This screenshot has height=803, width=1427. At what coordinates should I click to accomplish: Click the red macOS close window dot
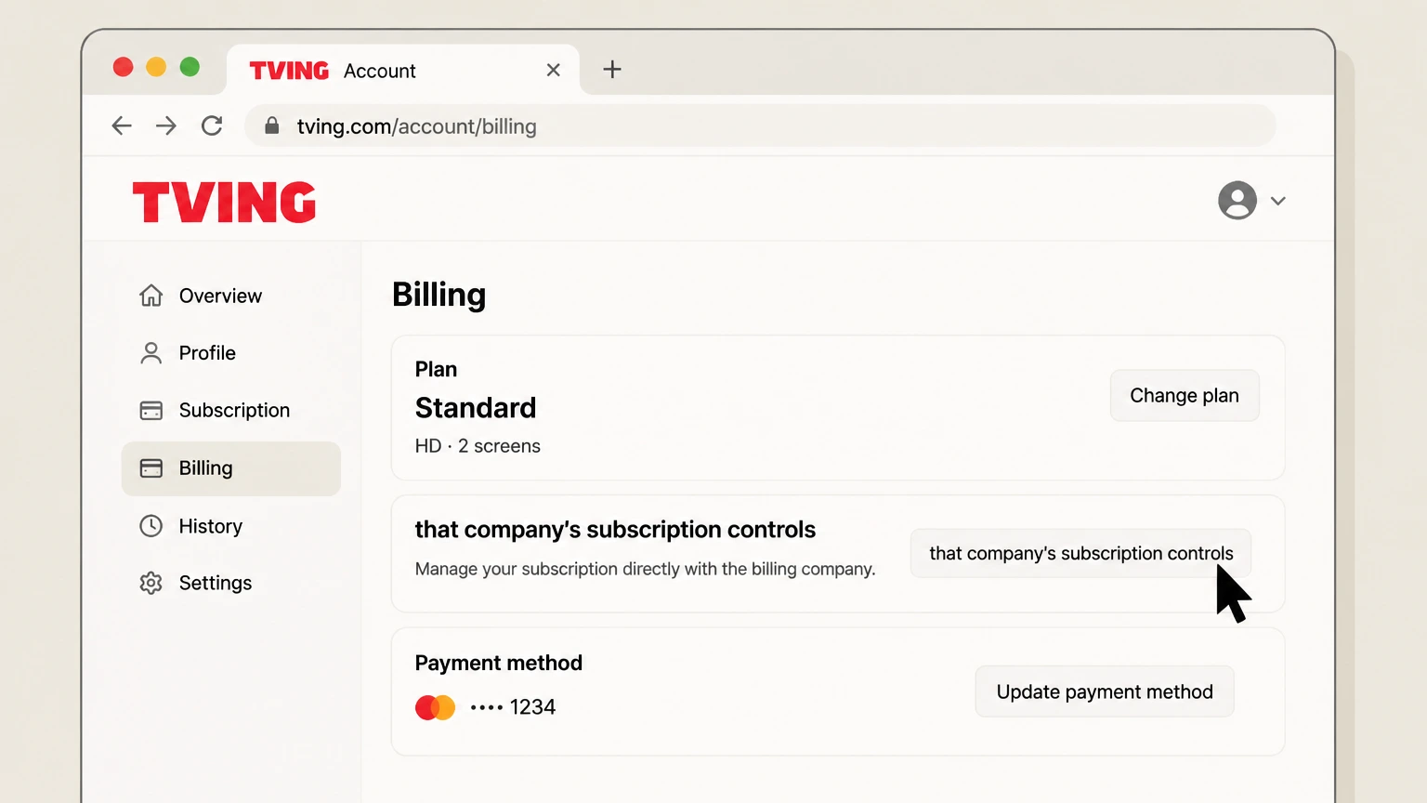pyautogui.click(x=123, y=67)
